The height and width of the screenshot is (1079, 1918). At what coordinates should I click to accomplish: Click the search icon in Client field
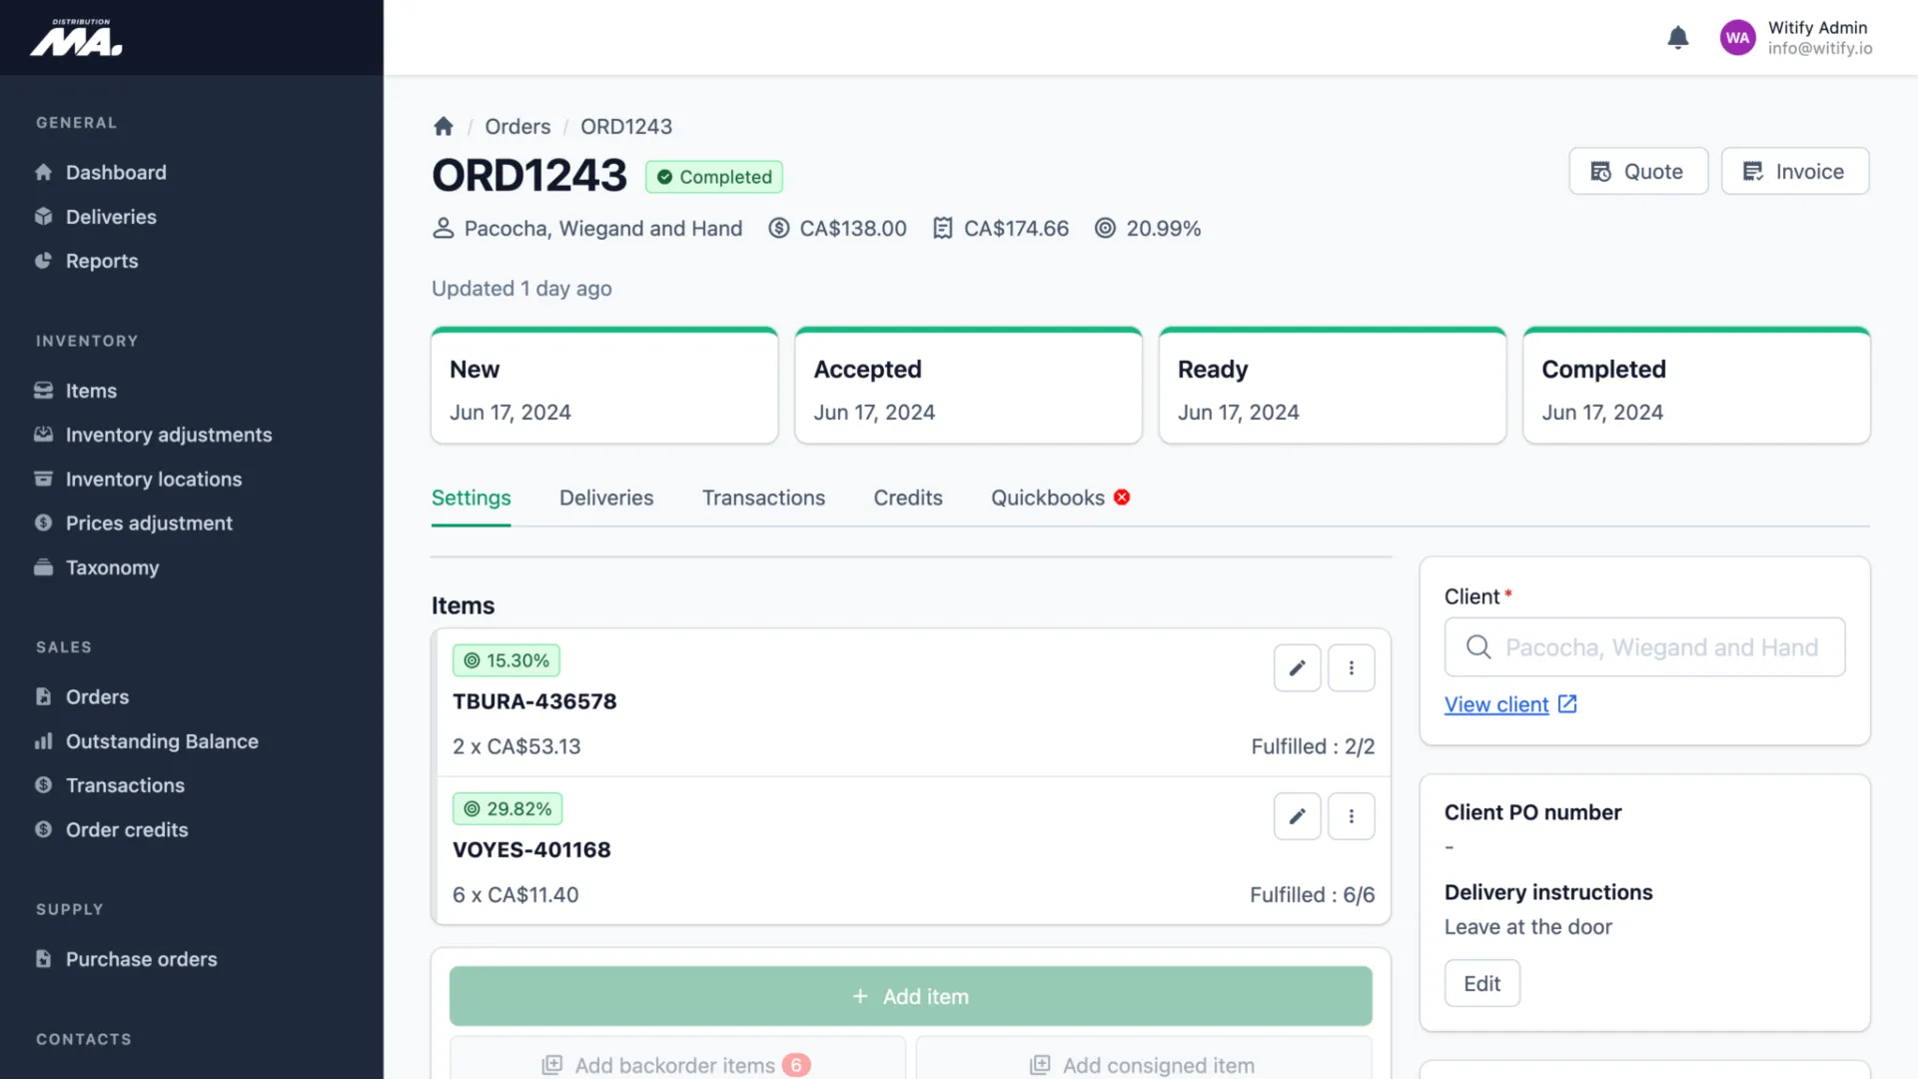(x=1478, y=647)
